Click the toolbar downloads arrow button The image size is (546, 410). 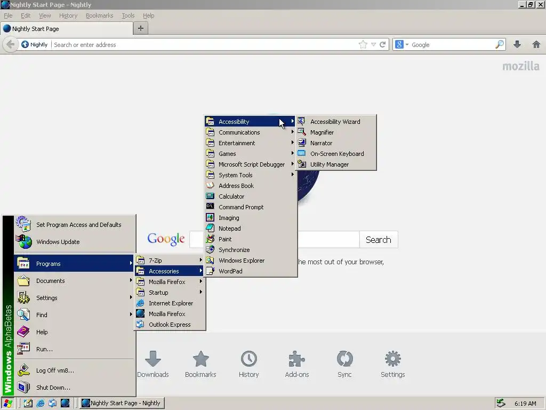[x=517, y=44]
